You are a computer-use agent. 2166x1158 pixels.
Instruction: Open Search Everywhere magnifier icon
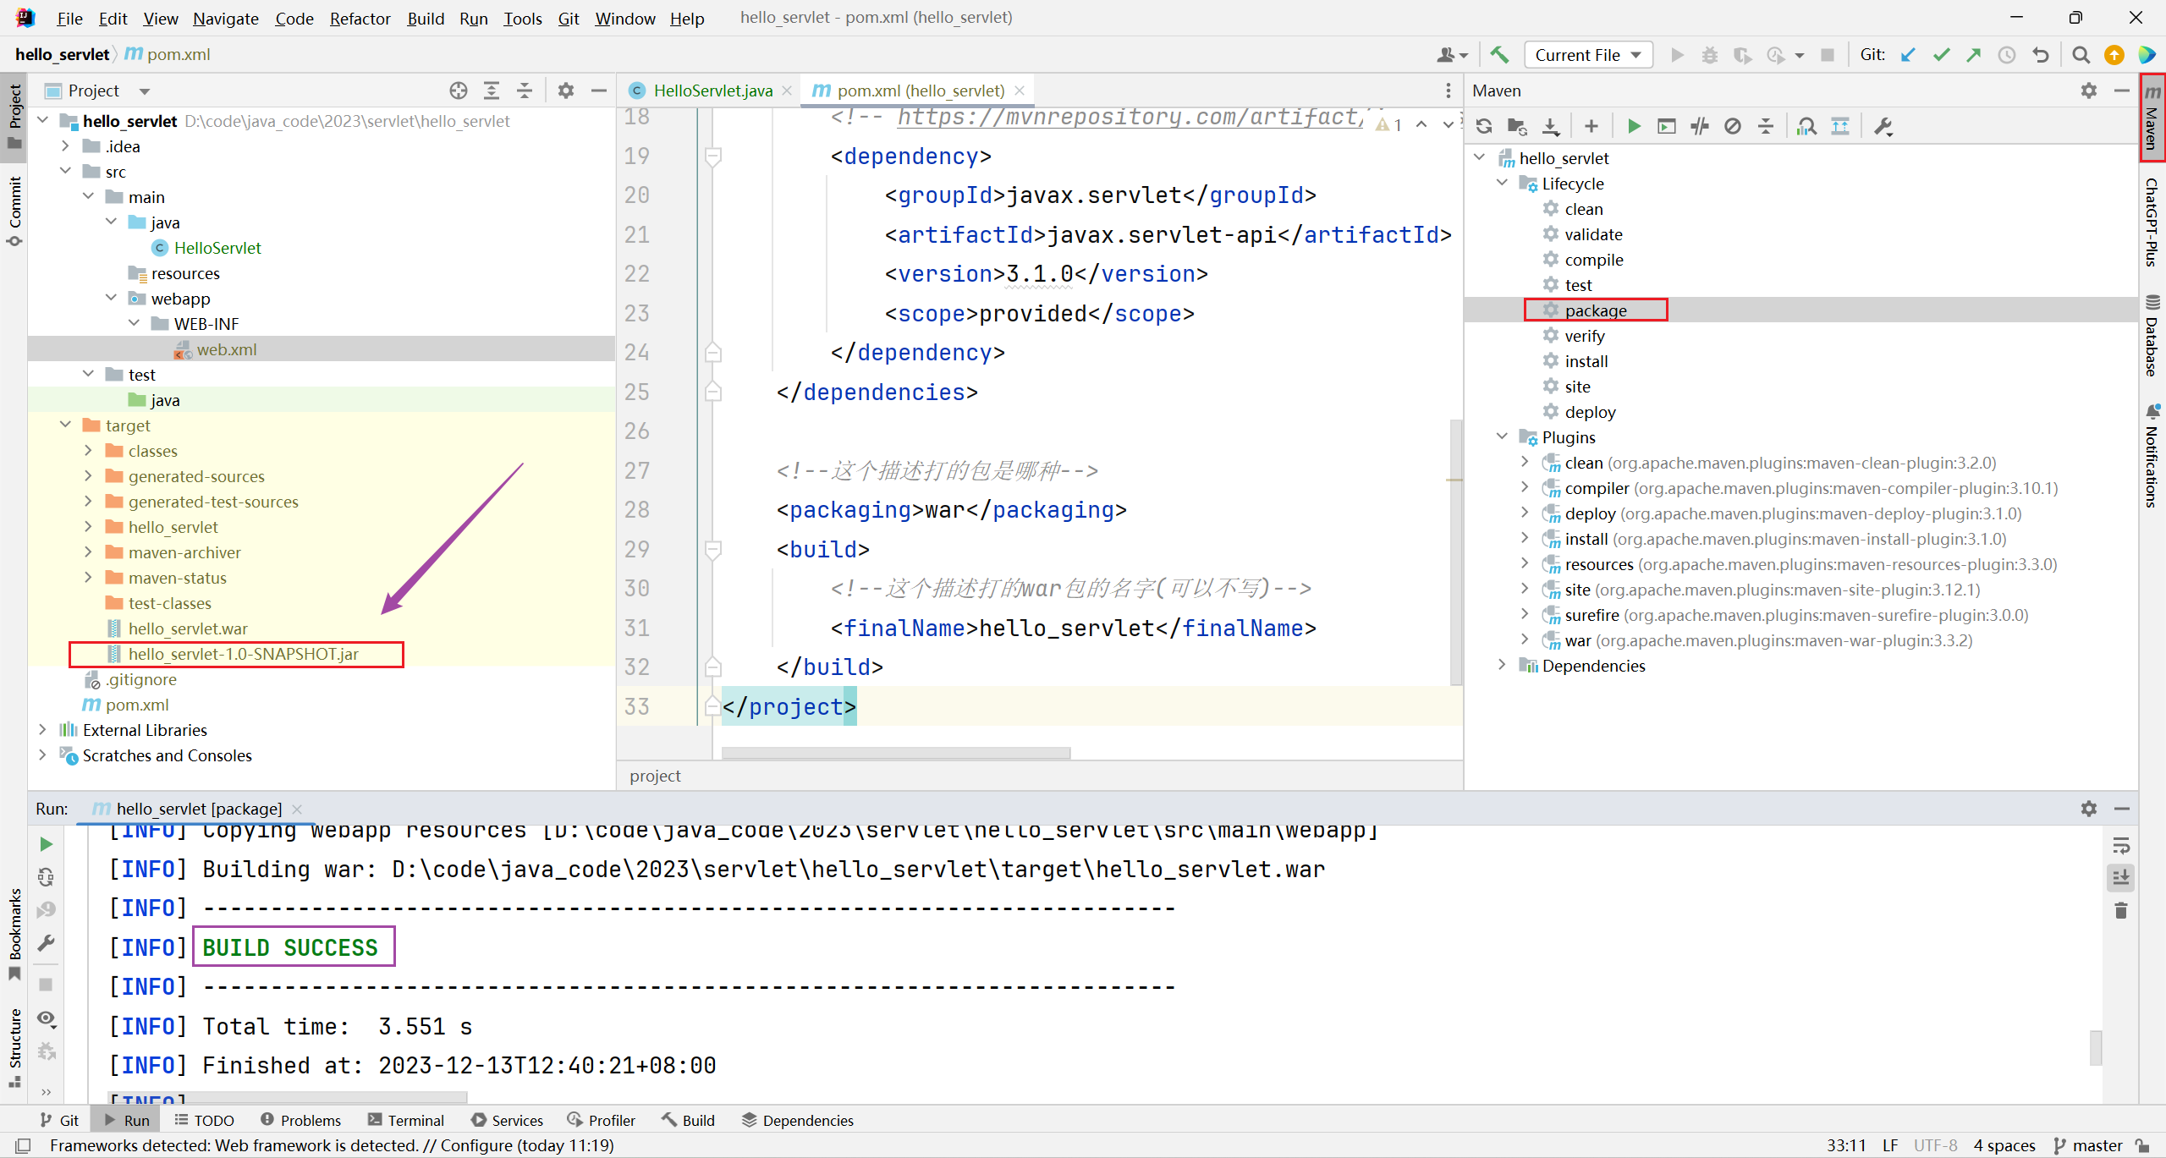2081,55
